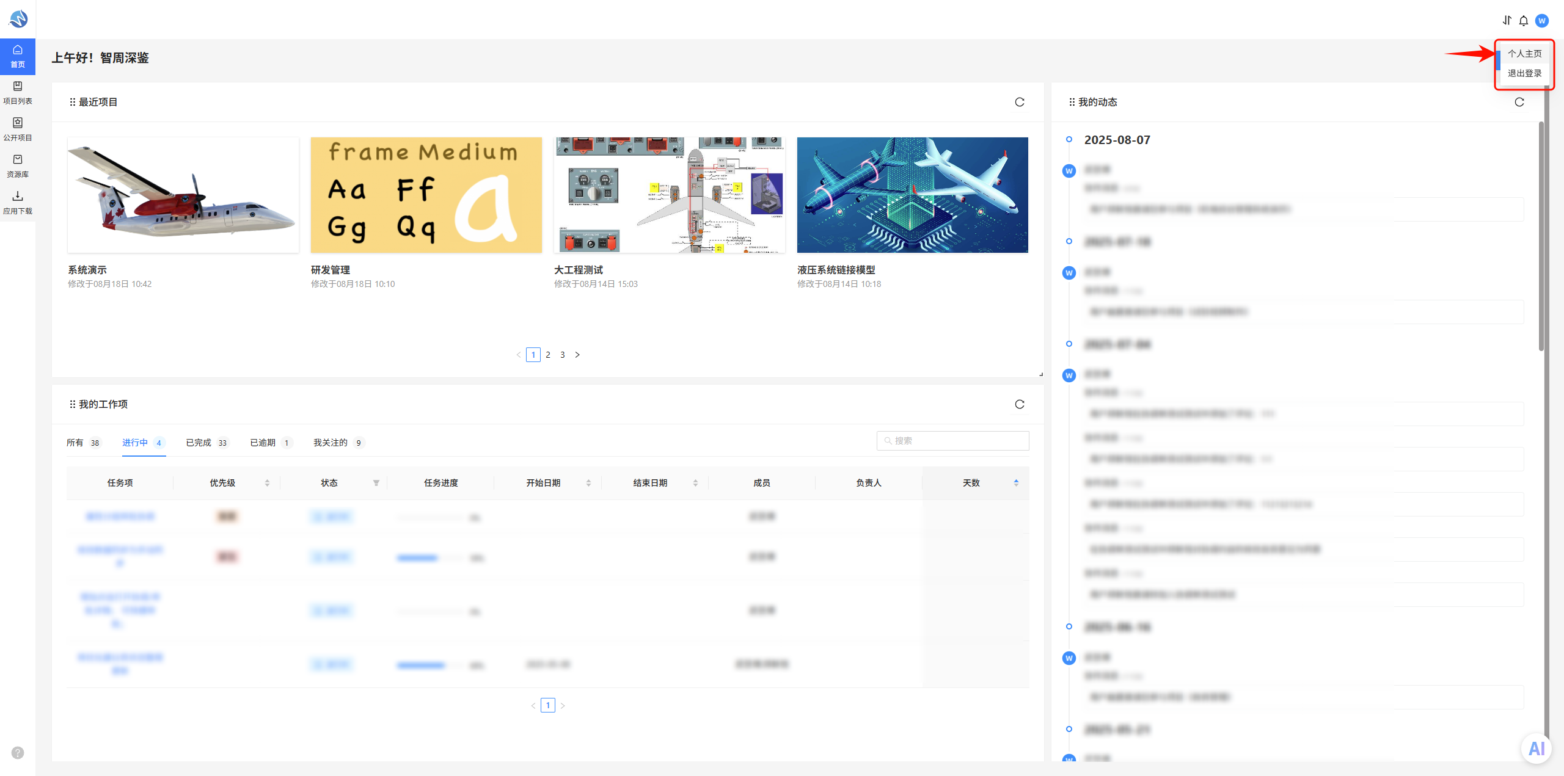The width and height of the screenshot is (1564, 776).
Task: Open 应用下载 in the sidebar
Action: pos(18,203)
